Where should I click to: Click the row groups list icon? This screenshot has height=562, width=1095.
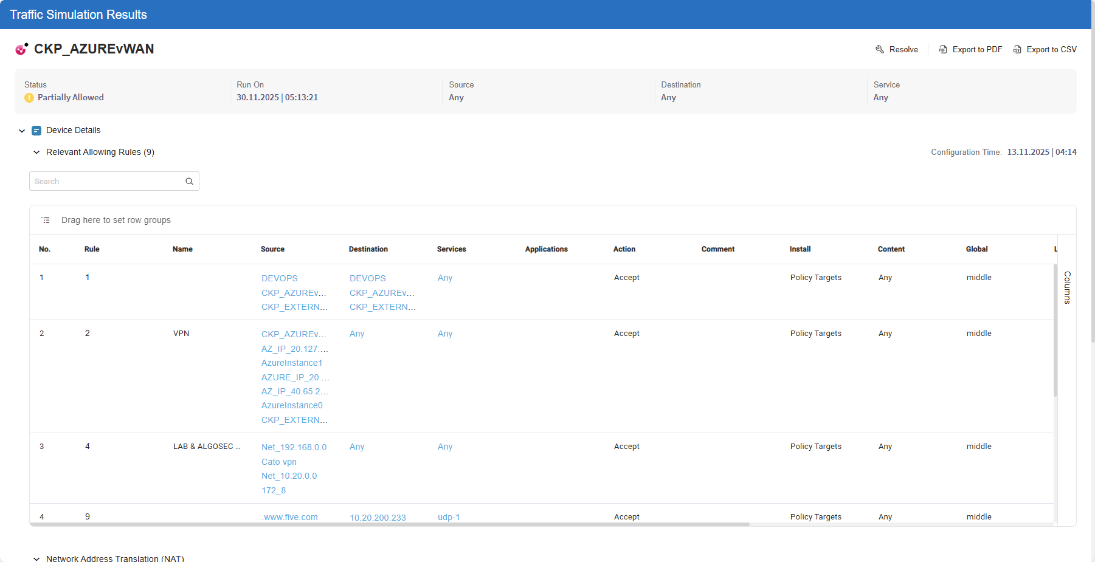46,220
